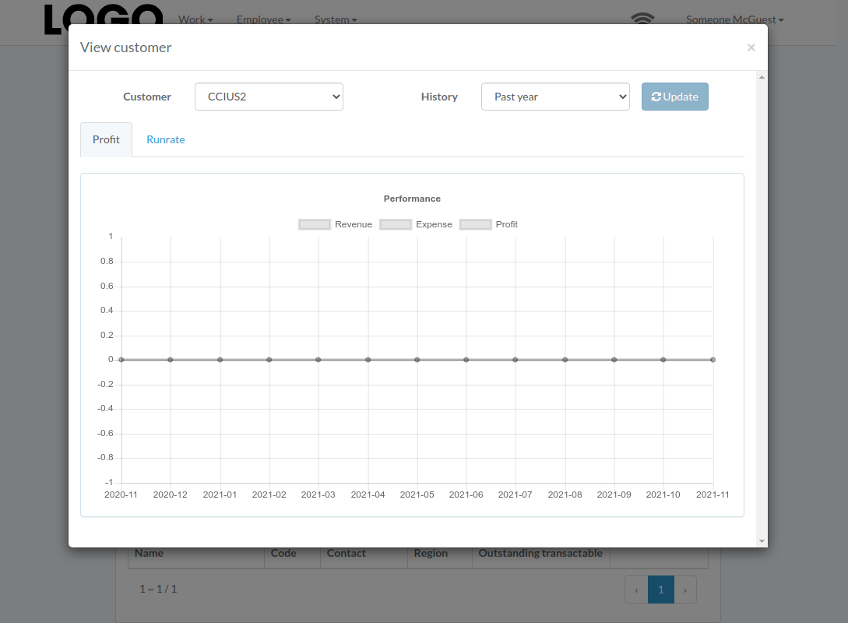Click the wifi connection status icon

642,19
